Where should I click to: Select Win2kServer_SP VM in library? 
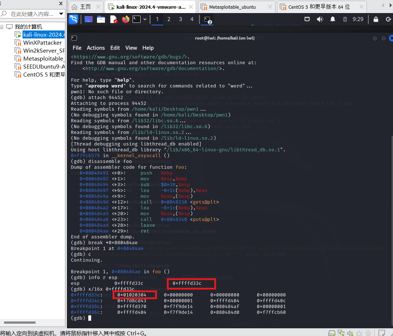tap(44, 50)
